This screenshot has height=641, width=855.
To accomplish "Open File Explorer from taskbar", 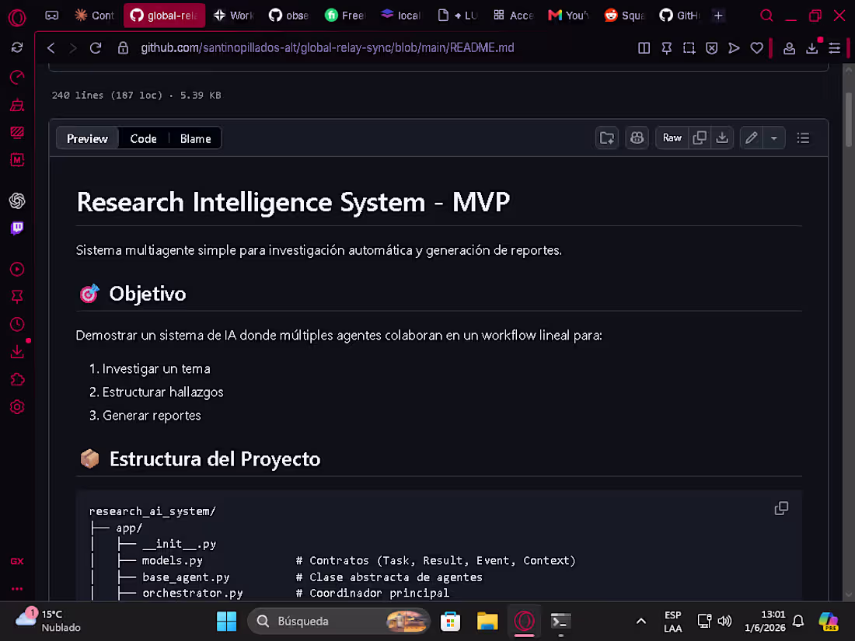I will click(487, 621).
